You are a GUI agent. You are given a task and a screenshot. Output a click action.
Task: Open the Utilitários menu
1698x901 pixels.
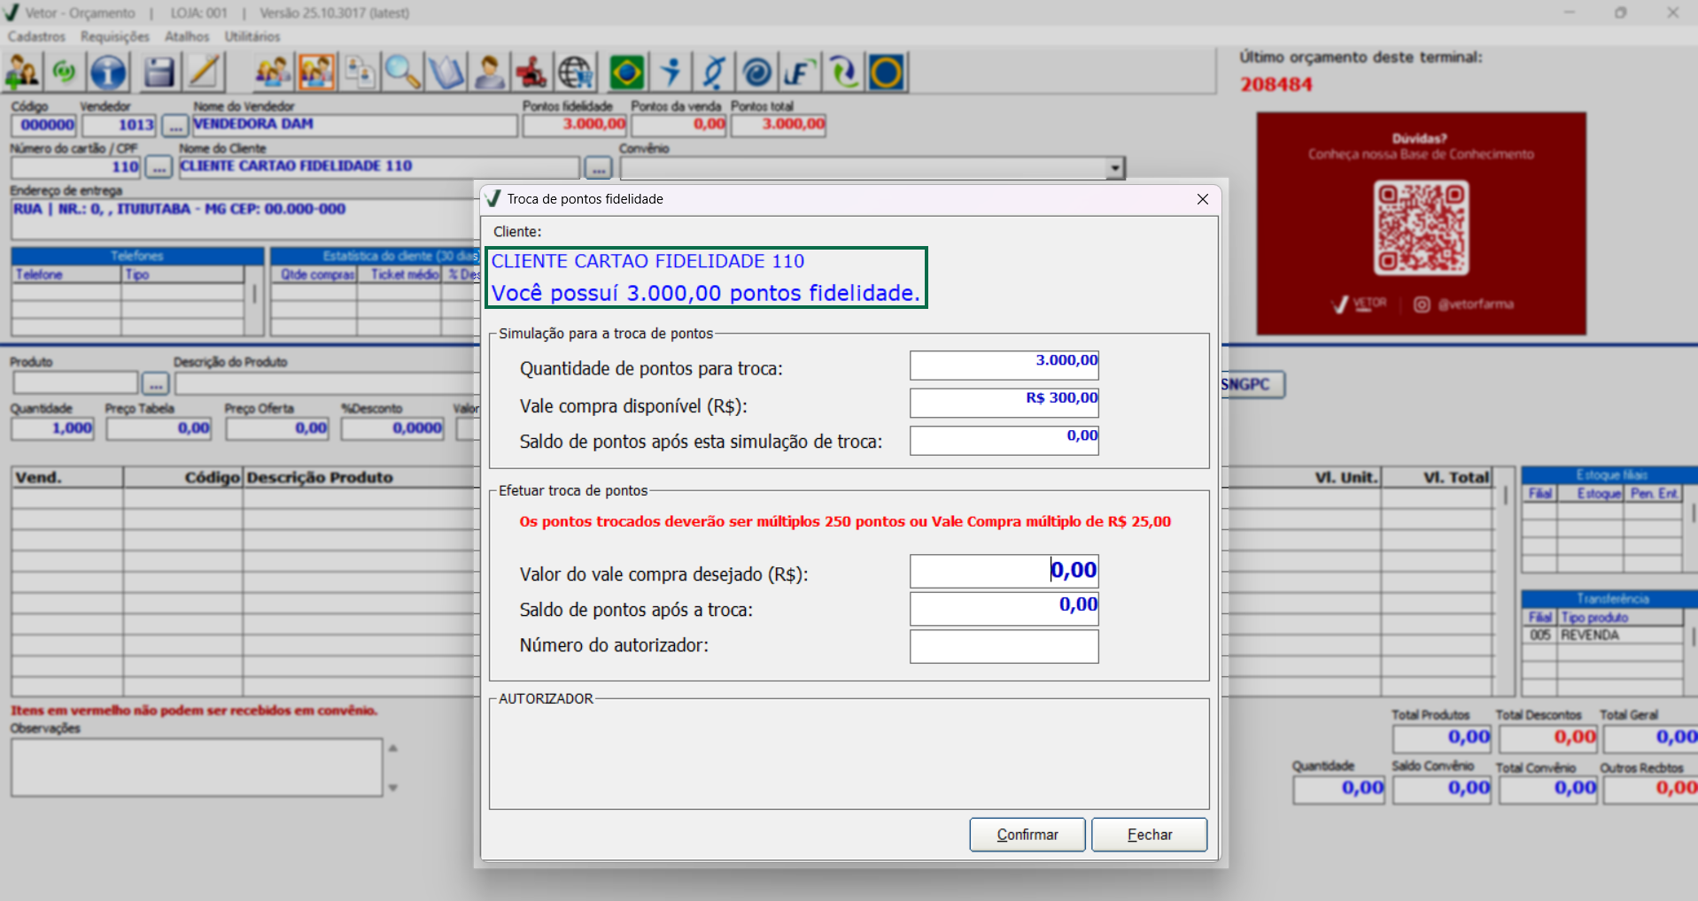pos(252,36)
